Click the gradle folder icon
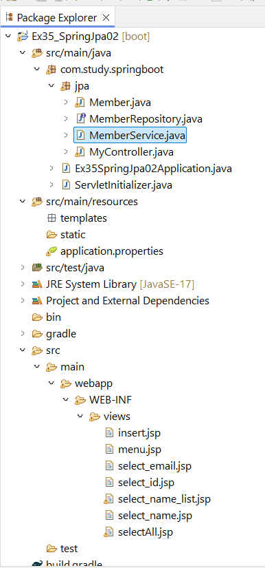265x568 pixels. coord(38,334)
